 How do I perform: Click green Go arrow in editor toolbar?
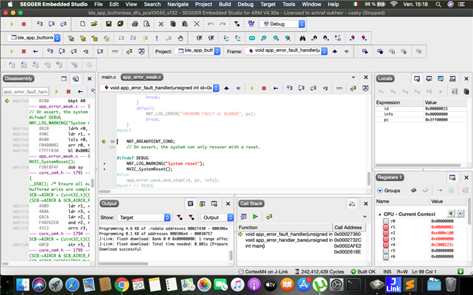252,88
